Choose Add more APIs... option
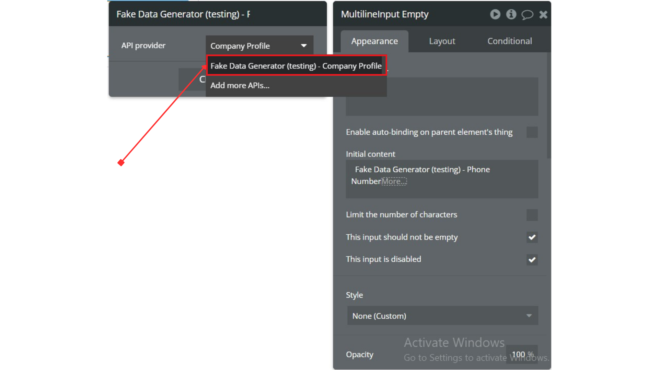 (240, 85)
